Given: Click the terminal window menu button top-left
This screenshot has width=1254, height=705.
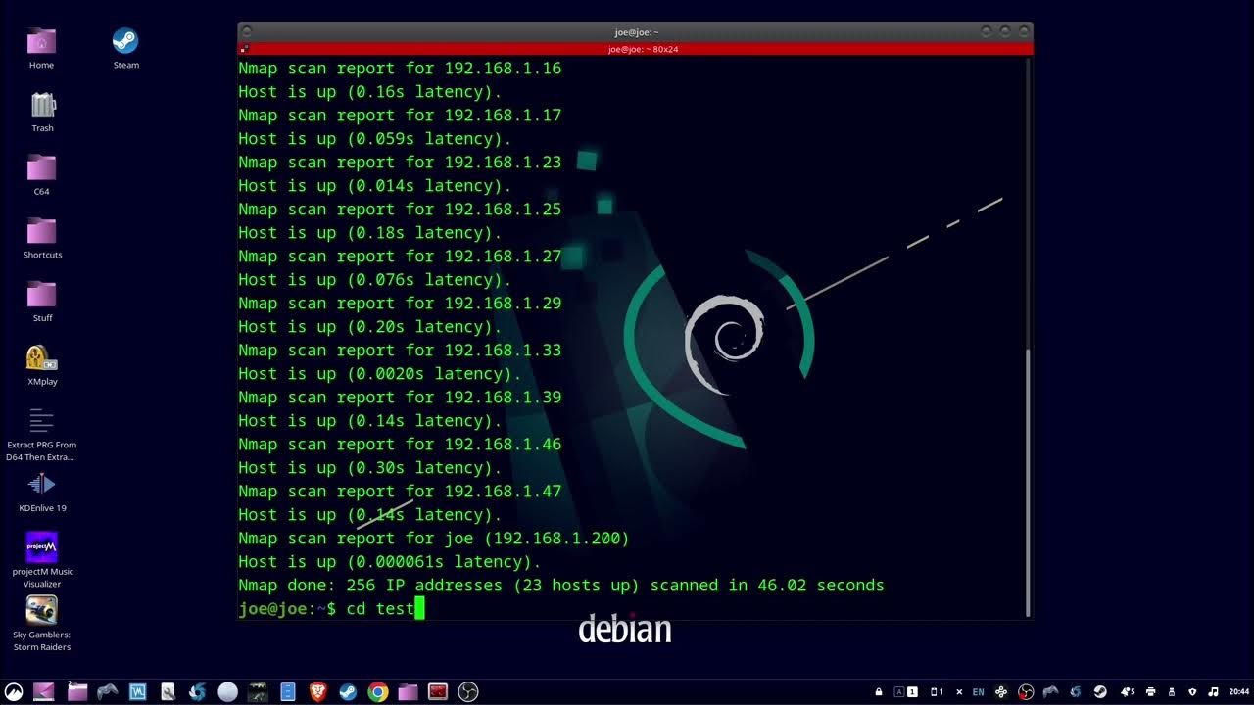Looking at the screenshot, I should (247, 32).
